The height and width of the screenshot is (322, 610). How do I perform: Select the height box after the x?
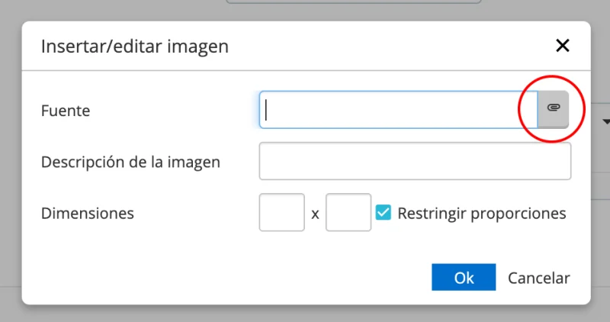(348, 213)
